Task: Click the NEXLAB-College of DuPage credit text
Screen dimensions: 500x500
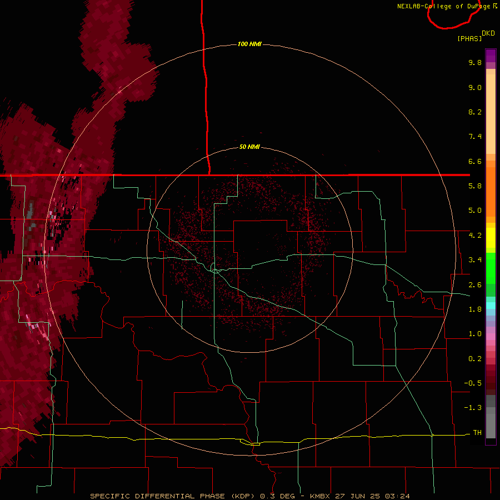Action: (x=443, y=6)
